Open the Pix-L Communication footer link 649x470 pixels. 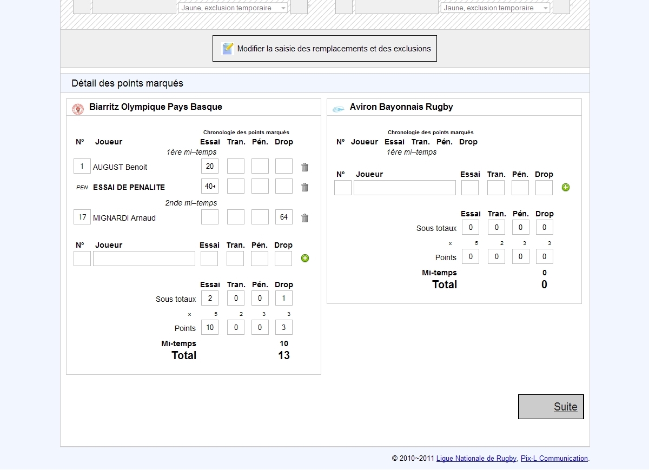point(554,459)
